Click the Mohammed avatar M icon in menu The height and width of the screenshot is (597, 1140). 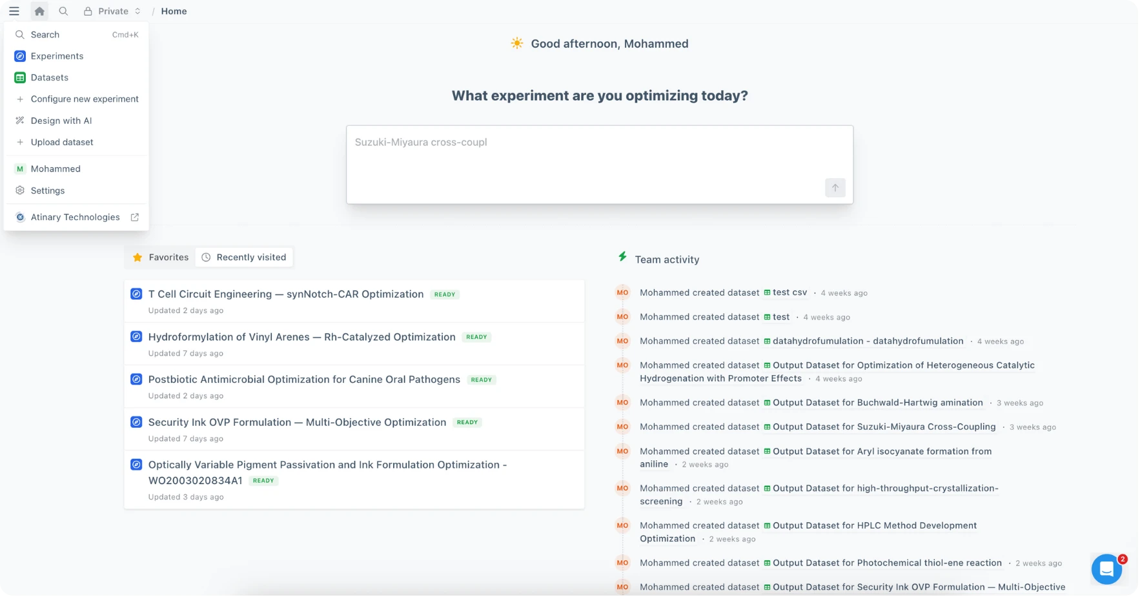(x=20, y=169)
